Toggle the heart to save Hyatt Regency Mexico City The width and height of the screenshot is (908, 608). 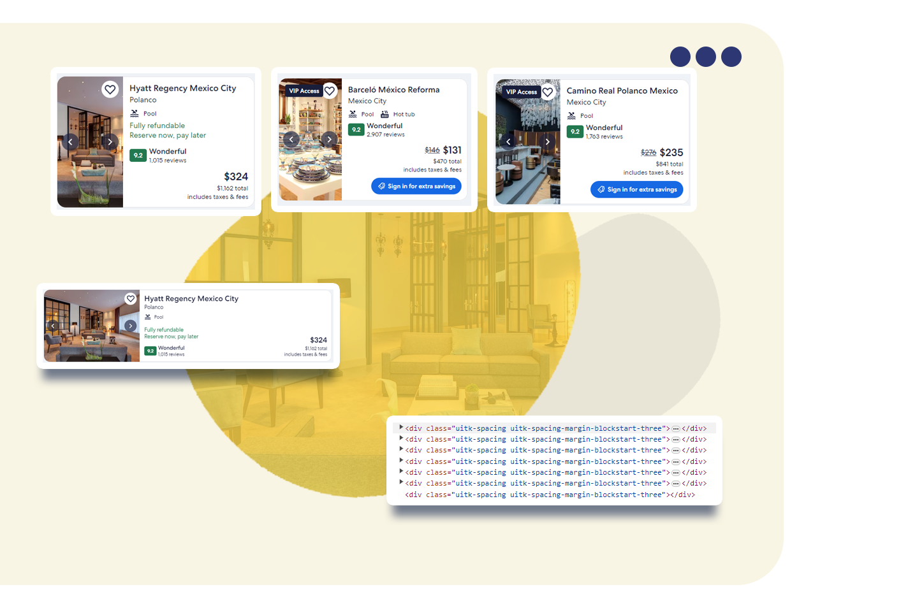(110, 89)
